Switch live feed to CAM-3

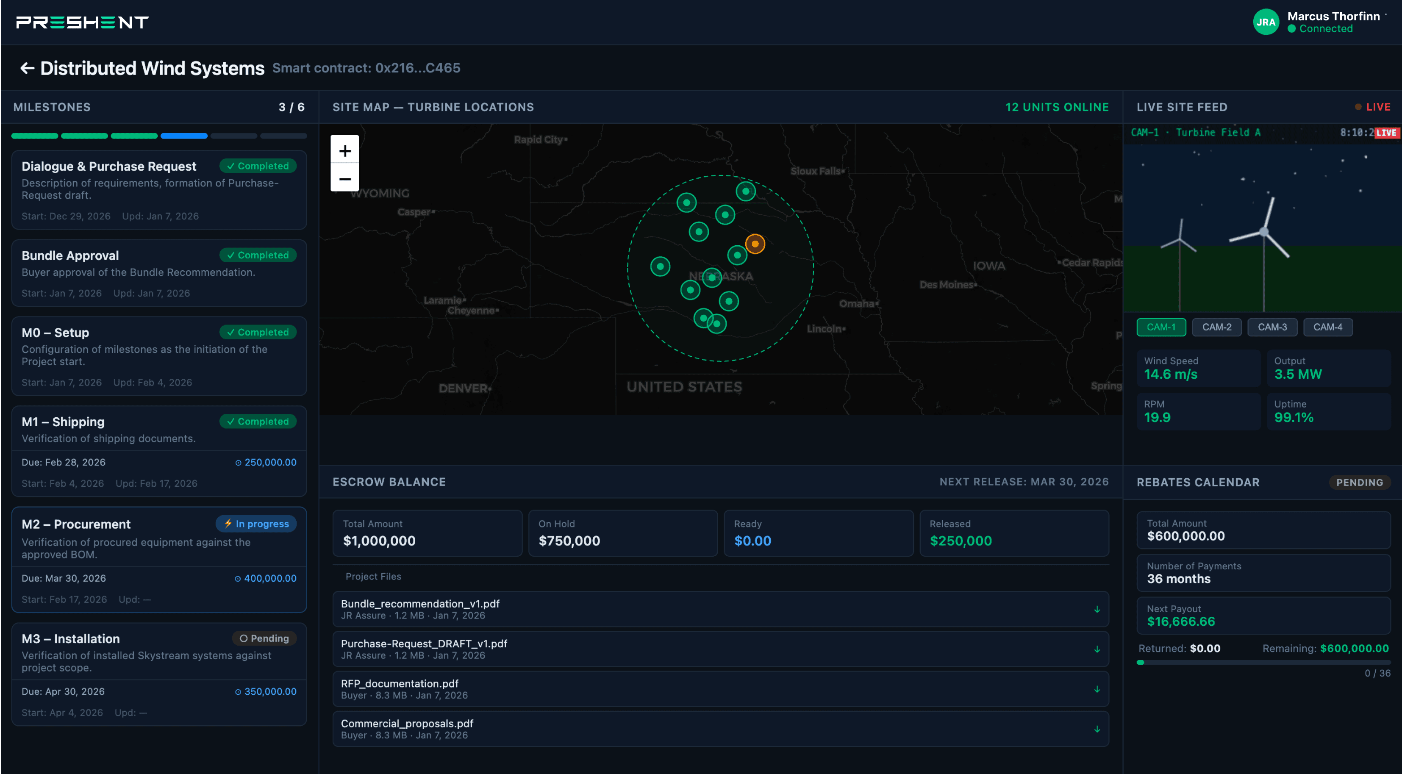click(1272, 327)
